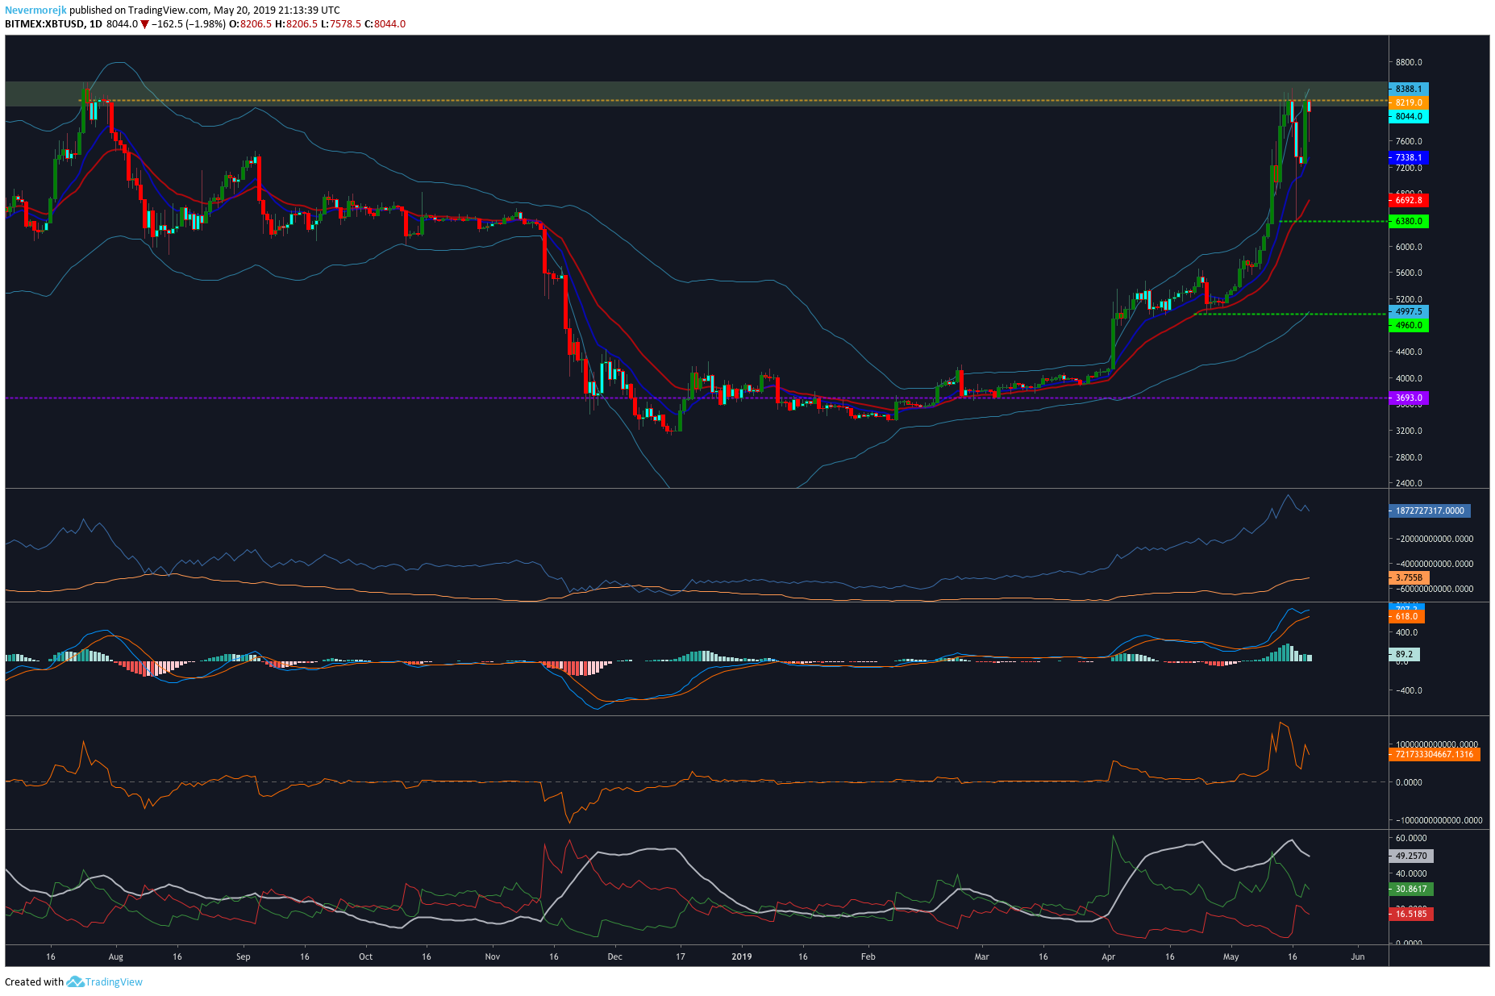Click the red 16.5185 DI label
The height and width of the screenshot is (996, 1495).
coord(1411,914)
